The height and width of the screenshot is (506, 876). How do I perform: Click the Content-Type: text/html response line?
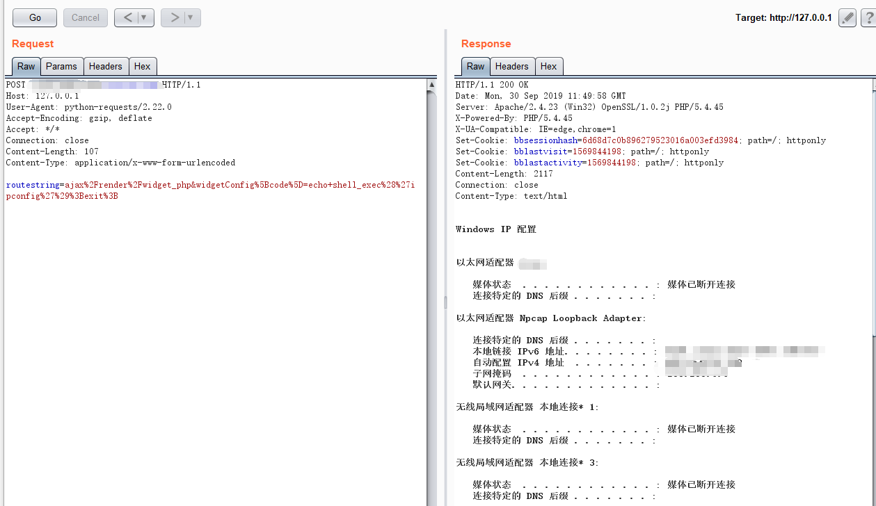point(511,196)
